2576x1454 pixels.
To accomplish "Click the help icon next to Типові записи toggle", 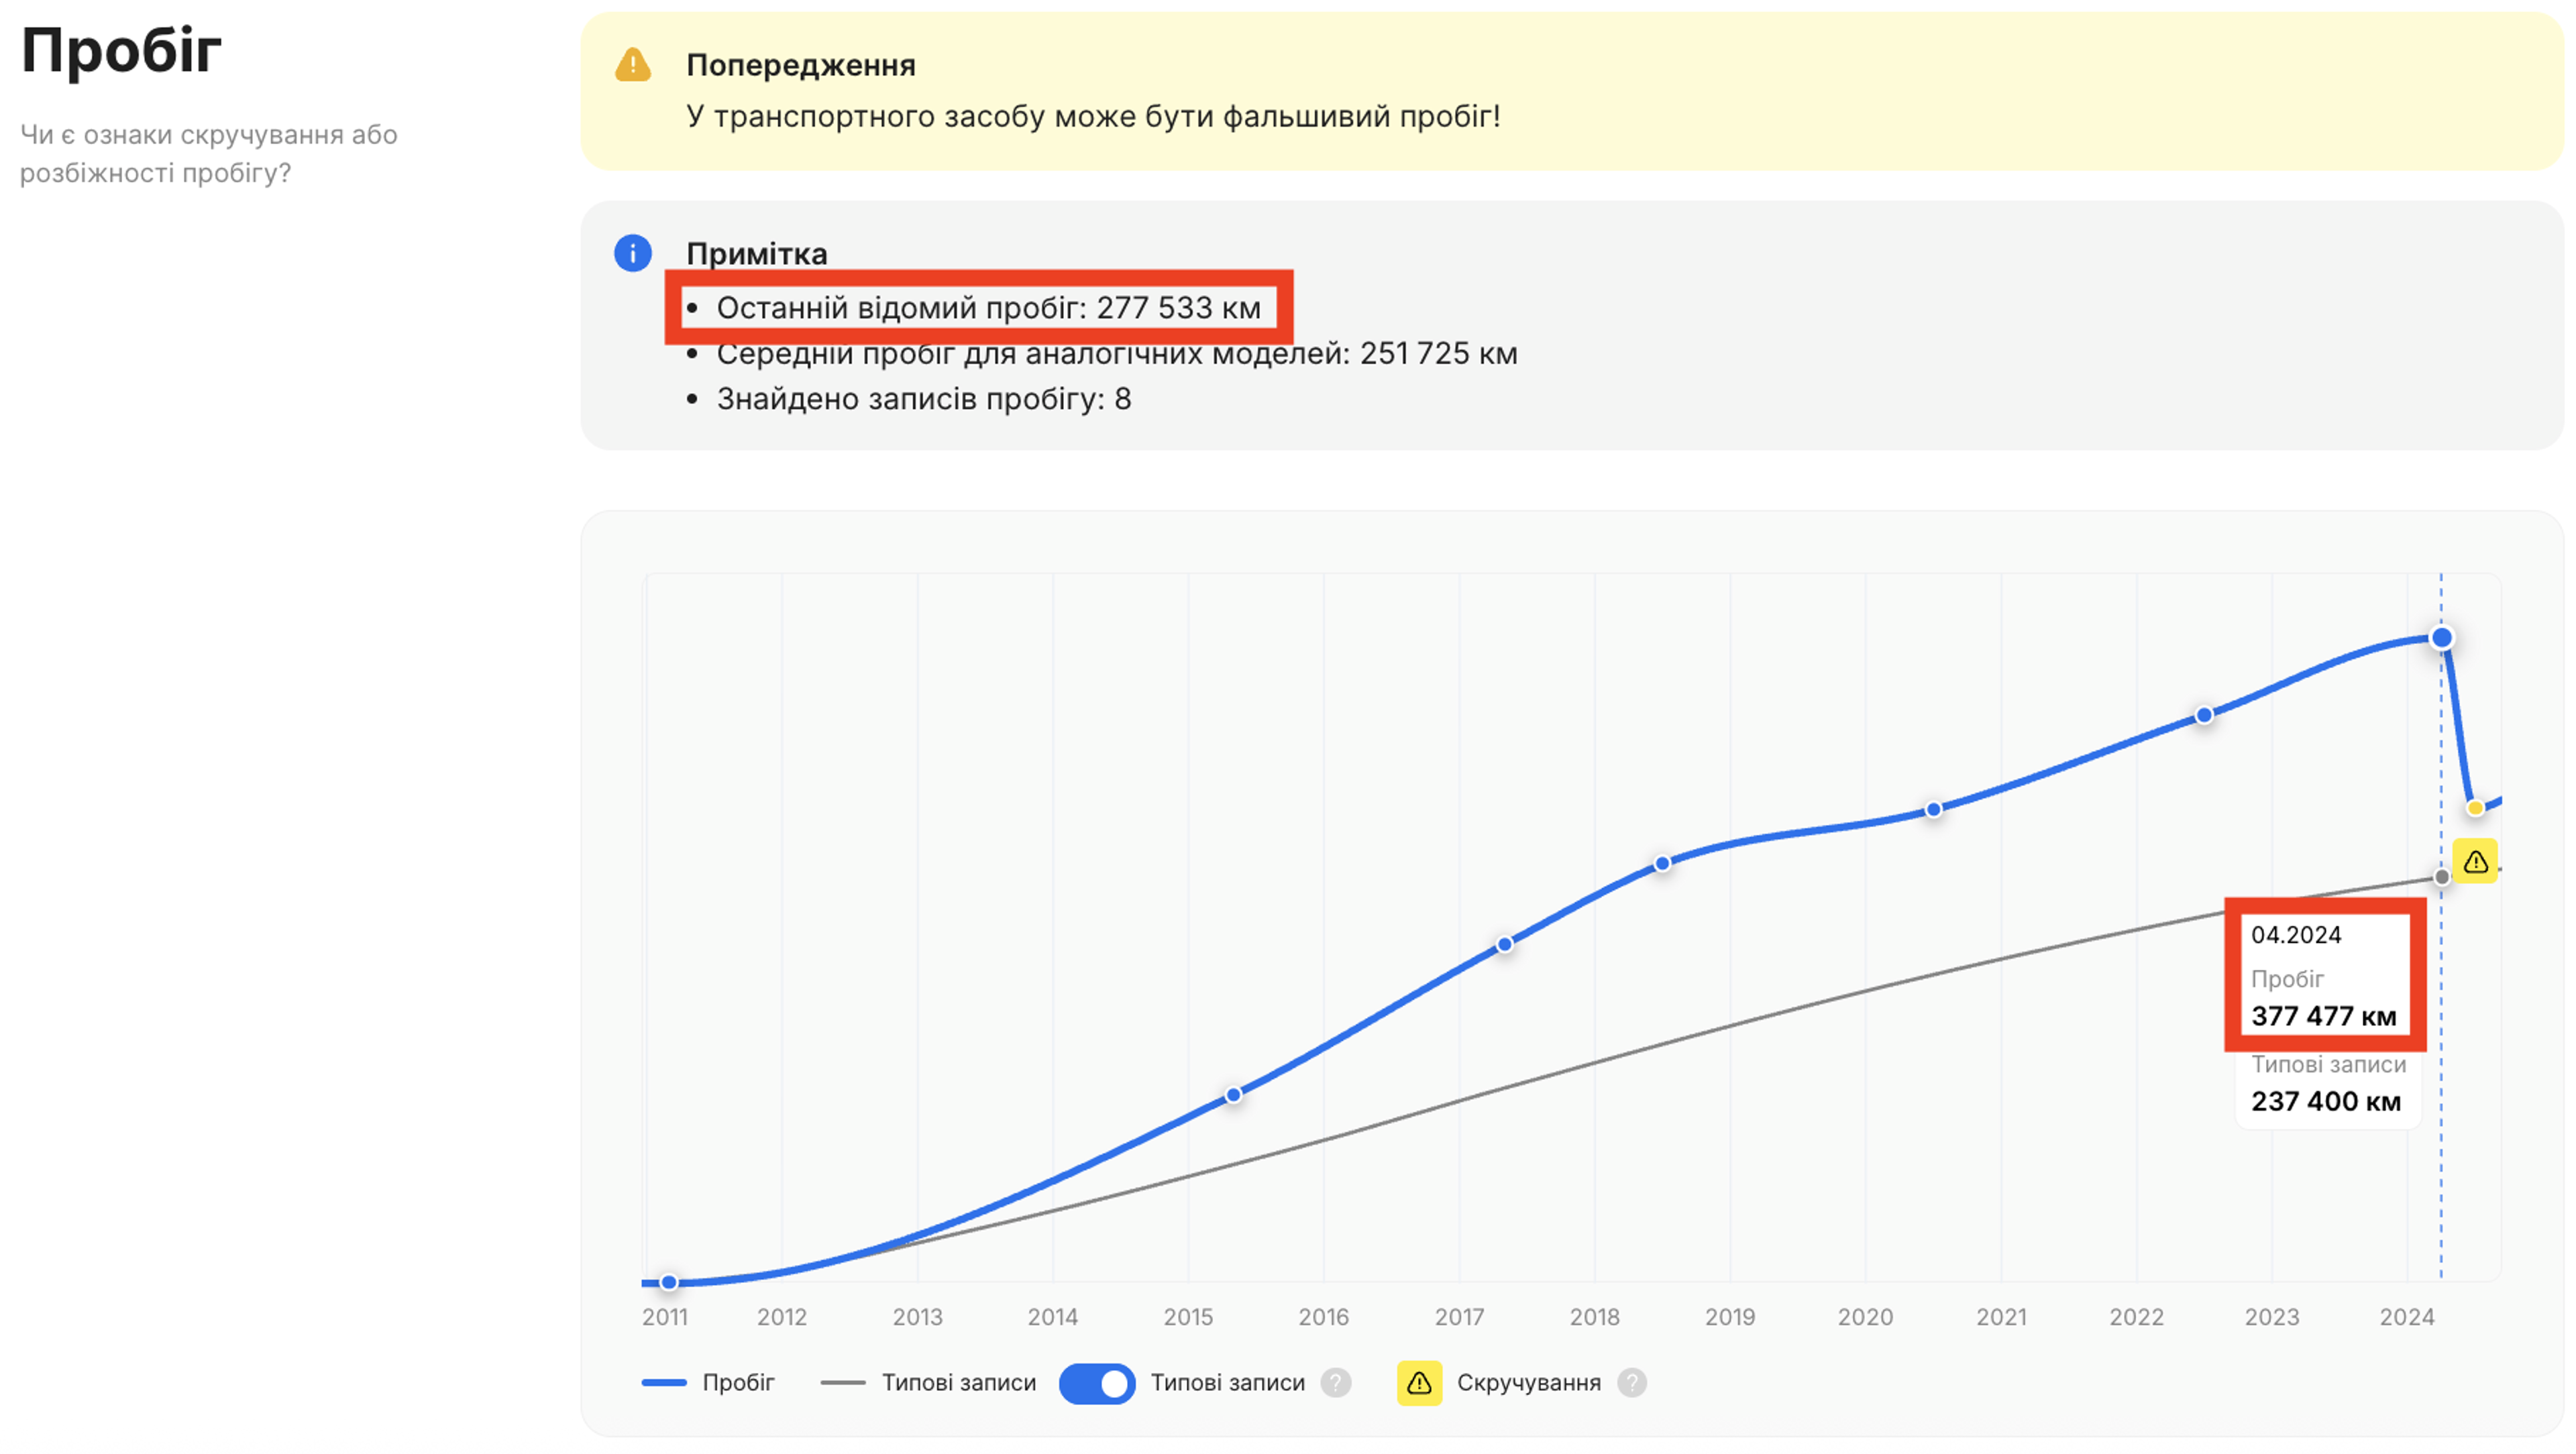I will 1335,1383.
